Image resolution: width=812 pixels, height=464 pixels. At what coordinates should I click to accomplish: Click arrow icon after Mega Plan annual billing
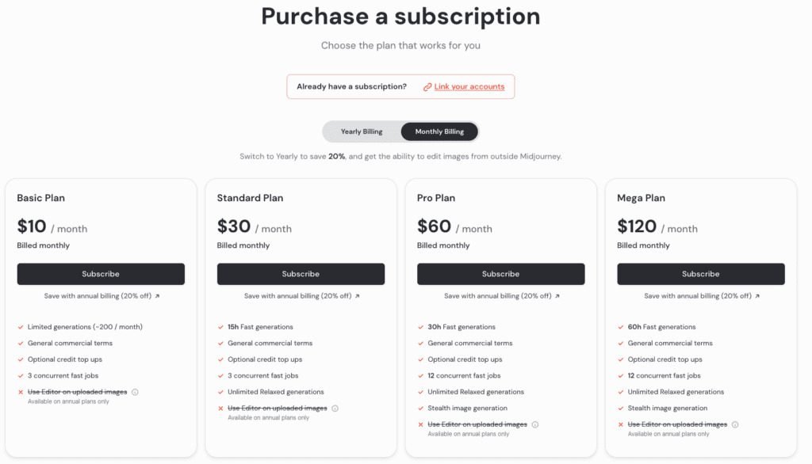coord(757,296)
